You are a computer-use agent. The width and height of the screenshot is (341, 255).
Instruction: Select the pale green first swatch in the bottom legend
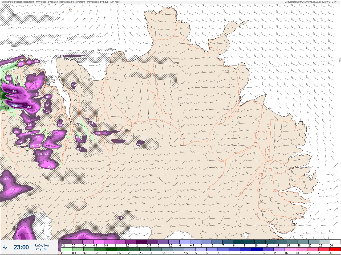(x=67, y=249)
